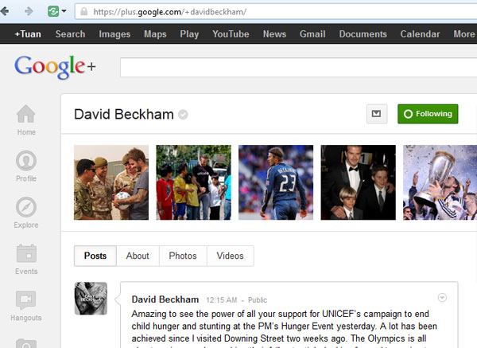
Task: Click the 12:15 AM post timestamp
Action: tap(222, 300)
